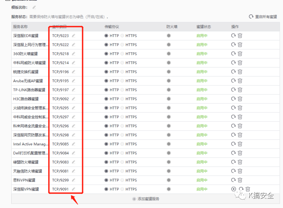Edit port TCP/9196 for 锐捷交换机蜜罐

pyautogui.click(x=73, y=72)
